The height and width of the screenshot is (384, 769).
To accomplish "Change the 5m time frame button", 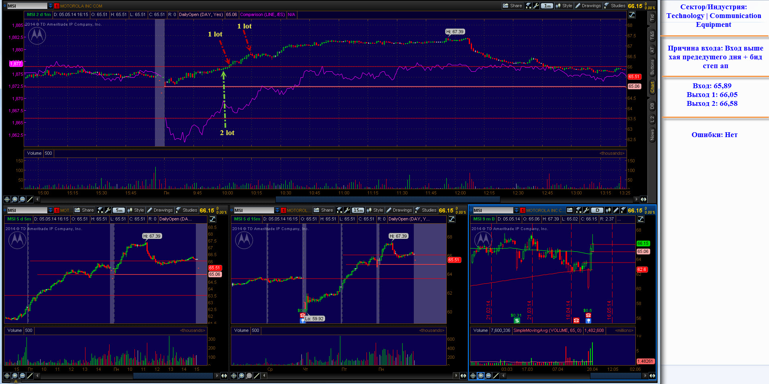I will click(118, 210).
